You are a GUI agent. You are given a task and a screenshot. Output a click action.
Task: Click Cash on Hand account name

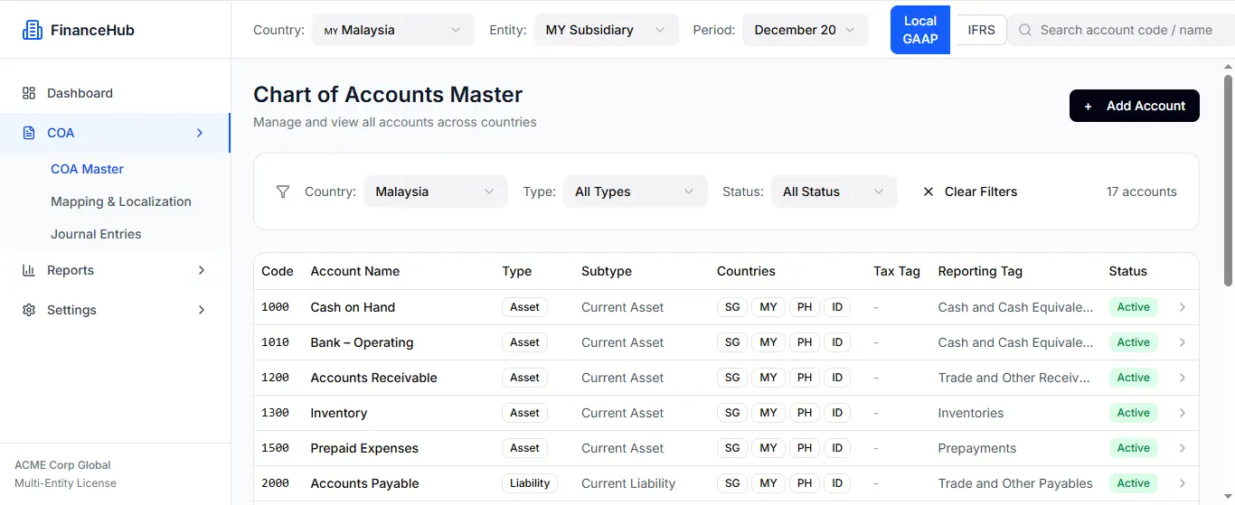pyautogui.click(x=353, y=307)
